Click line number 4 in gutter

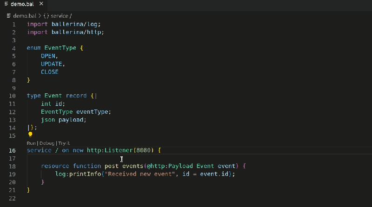(14, 48)
